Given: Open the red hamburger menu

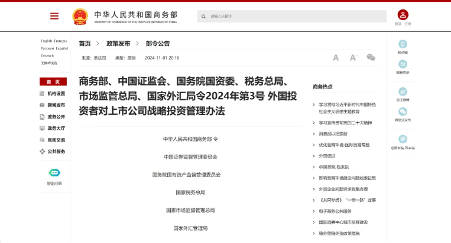Looking at the screenshot, I should 54,16.
